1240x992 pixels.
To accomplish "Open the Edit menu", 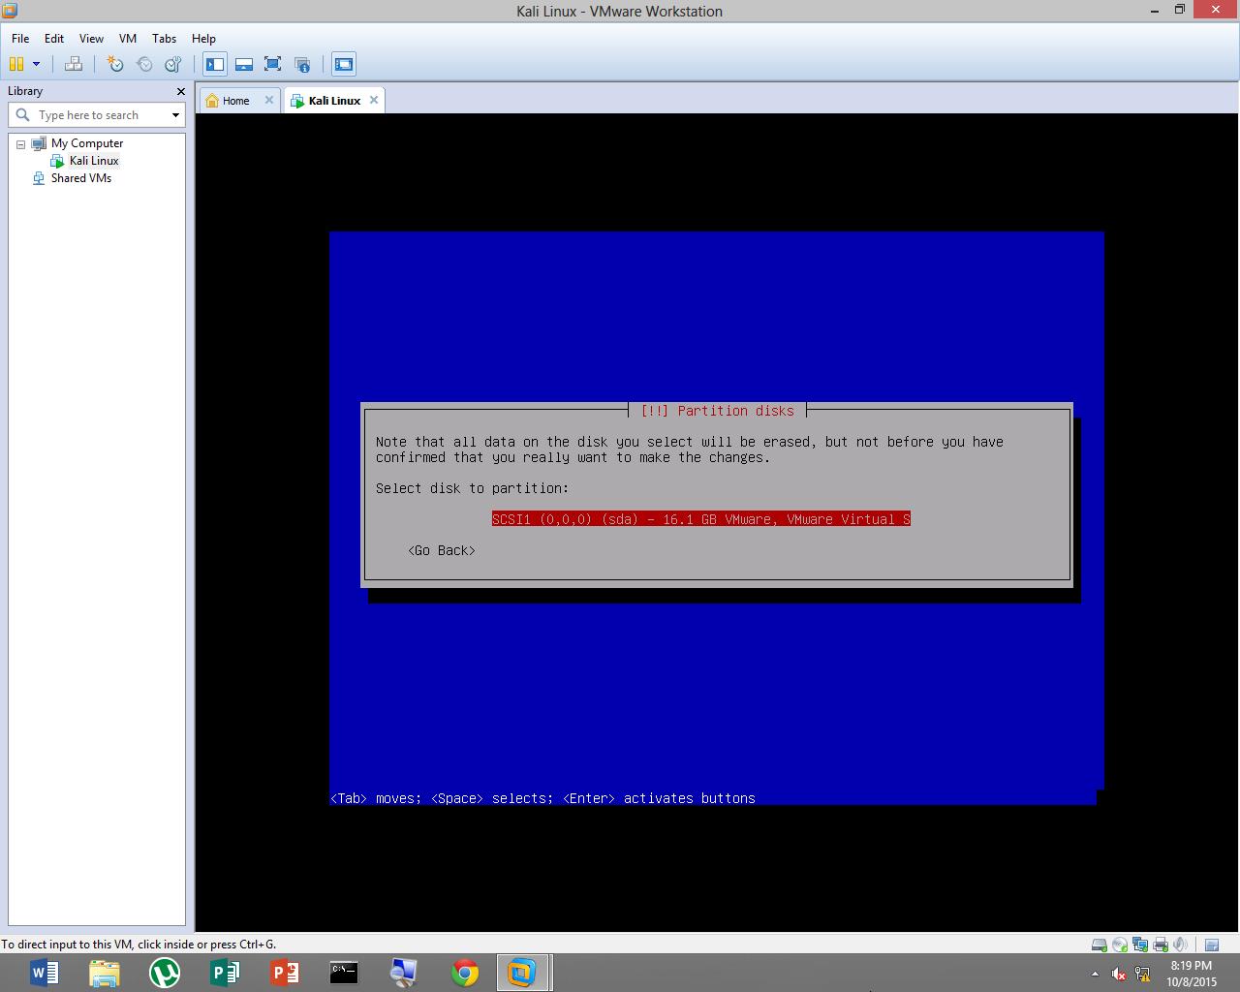I will [54, 38].
